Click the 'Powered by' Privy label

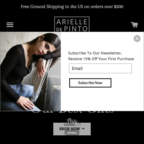click(69, 125)
